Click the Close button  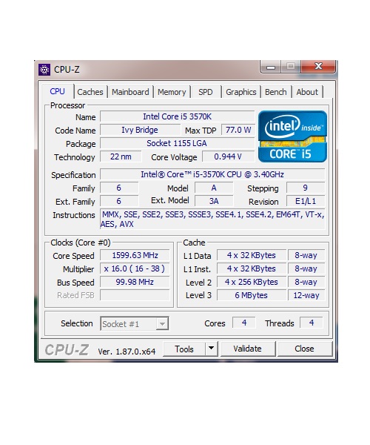pos(304,349)
